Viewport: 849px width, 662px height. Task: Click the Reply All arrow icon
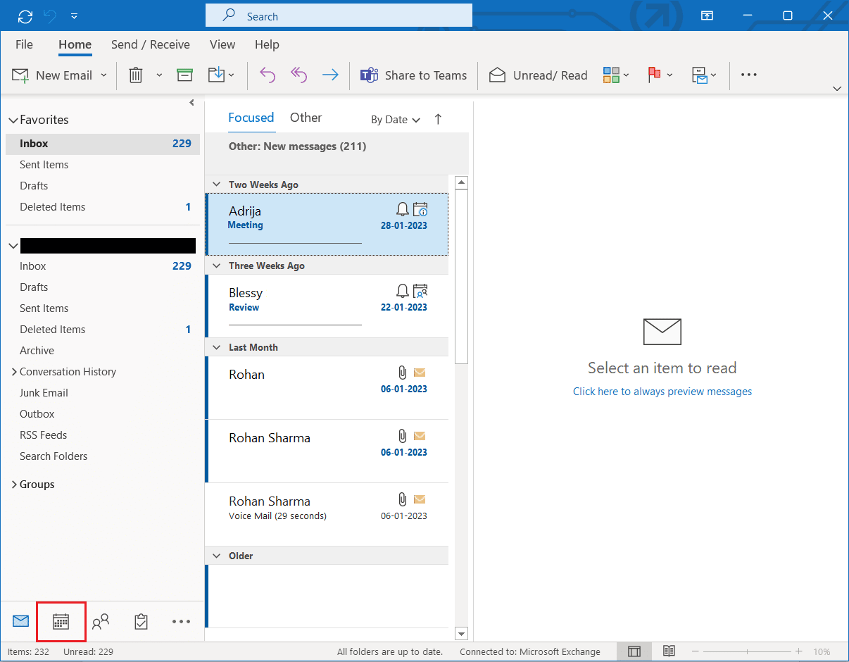click(x=299, y=75)
